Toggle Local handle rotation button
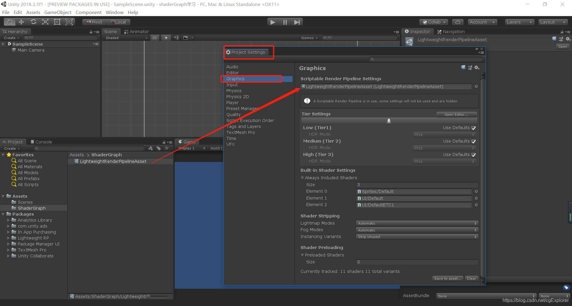This screenshot has width=572, height=306. (118, 22)
